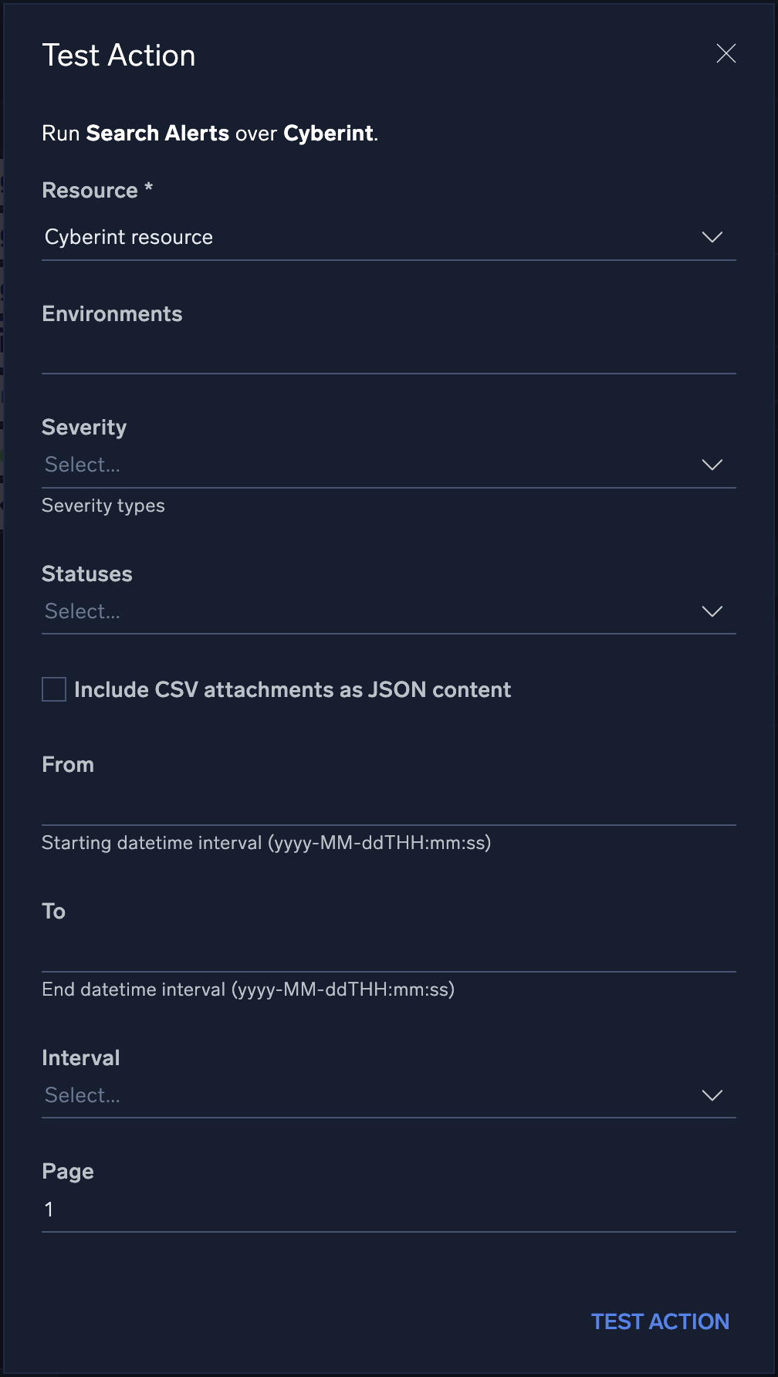Click the Severity chevron icon
Image resolution: width=778 pixels, height=1377 pixels.
tap(712, 465)
